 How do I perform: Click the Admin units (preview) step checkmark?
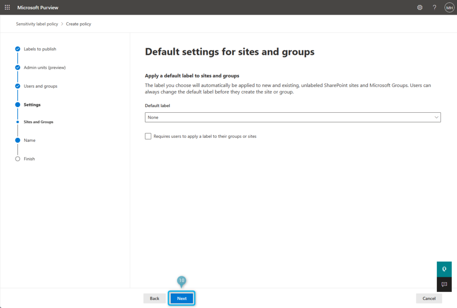tap(17, 67)
